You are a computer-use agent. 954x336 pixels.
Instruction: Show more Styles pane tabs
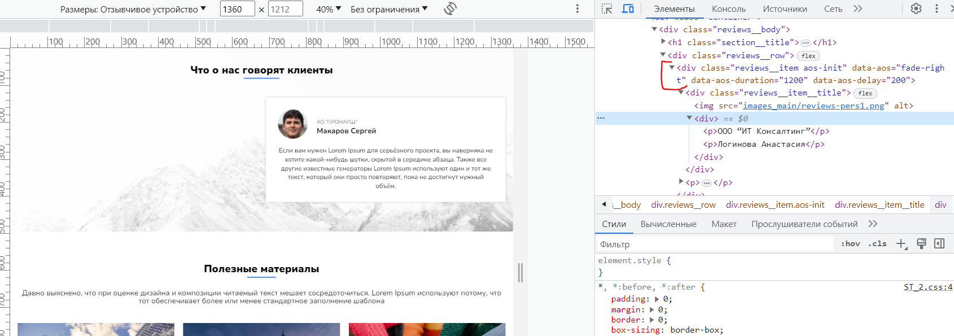pos(873,224)
